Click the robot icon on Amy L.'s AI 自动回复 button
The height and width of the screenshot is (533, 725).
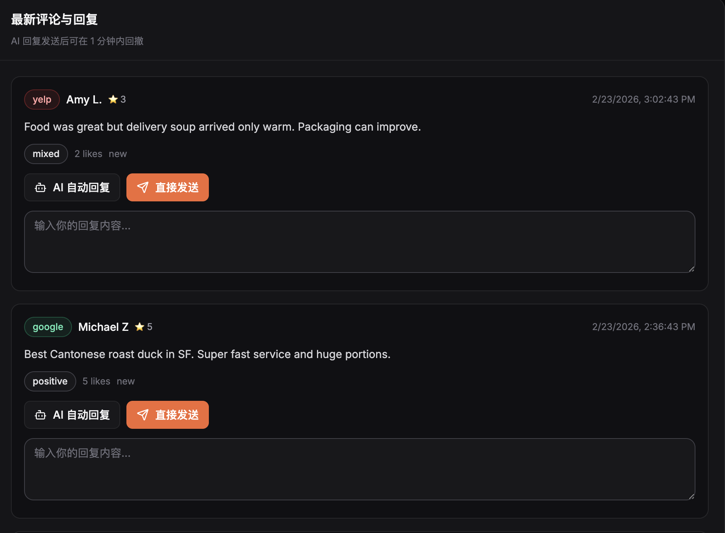(40, 187)
